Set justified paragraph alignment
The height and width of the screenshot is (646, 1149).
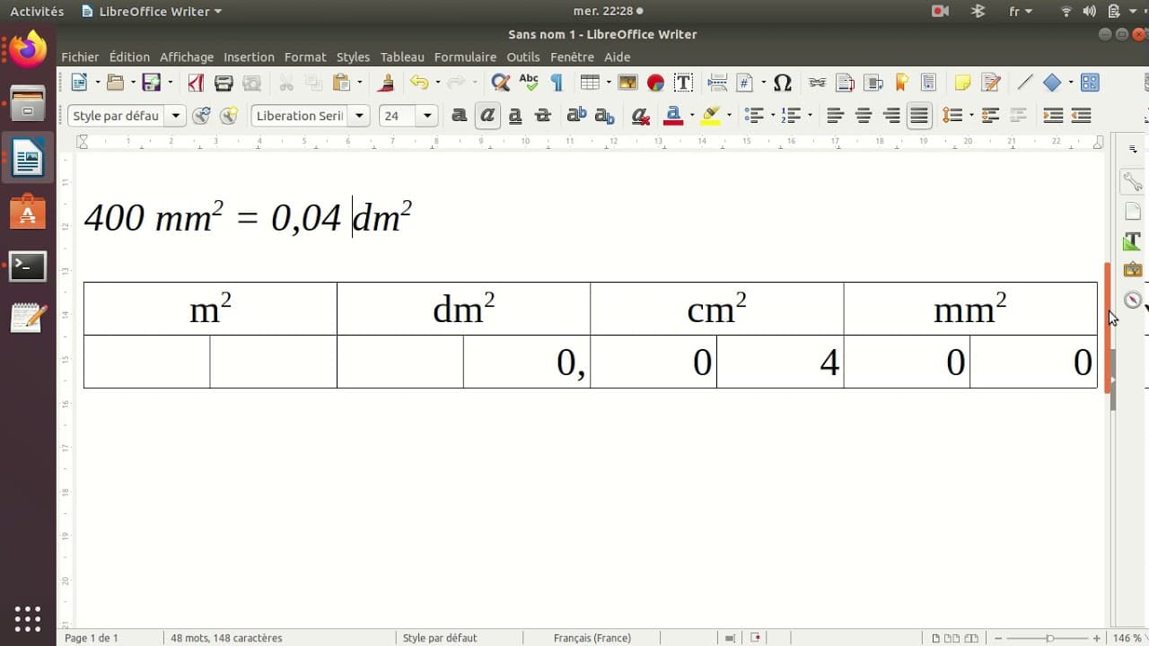pos(919,116)
